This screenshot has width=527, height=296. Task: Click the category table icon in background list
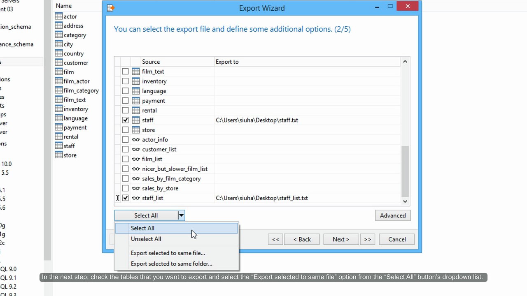click(x=59, y=35)
